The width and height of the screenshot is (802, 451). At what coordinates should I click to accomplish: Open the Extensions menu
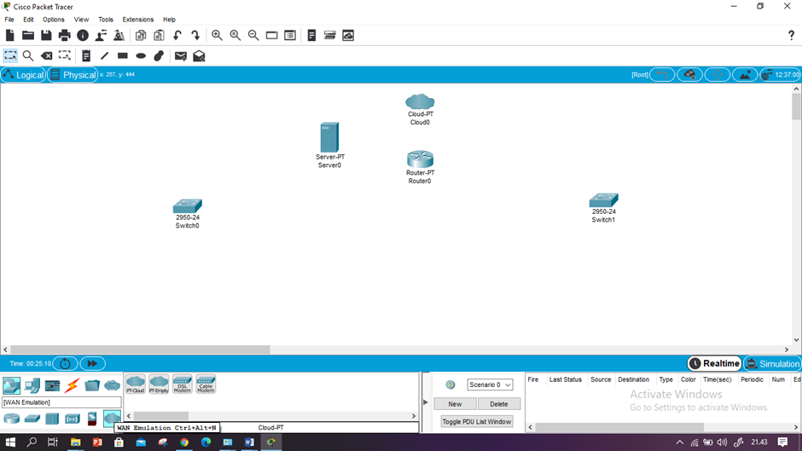click(x=137, y=20)
